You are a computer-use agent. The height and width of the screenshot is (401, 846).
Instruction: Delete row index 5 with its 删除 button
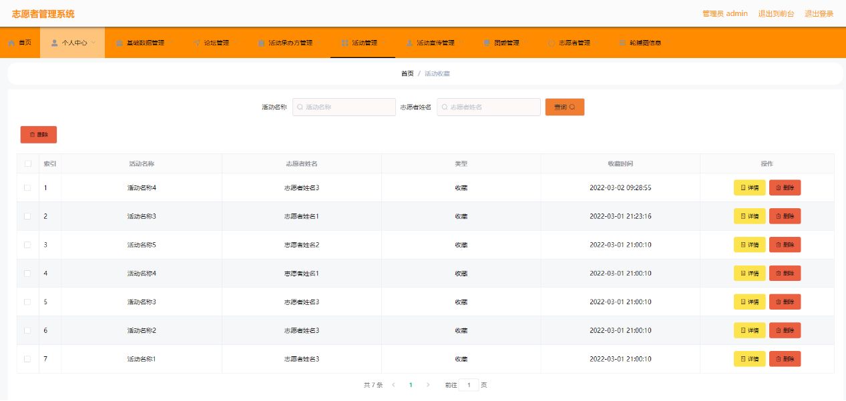[x=785, y=302]
